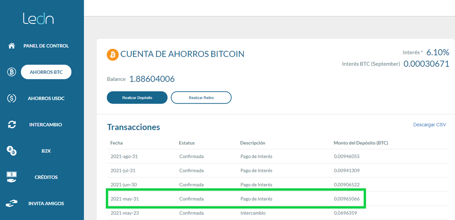The width and height of the screenshot is (455, 220).
Task: Click the Bitcoin circle icon beside Ahorros BTC
Action: [x=12, y=72]
